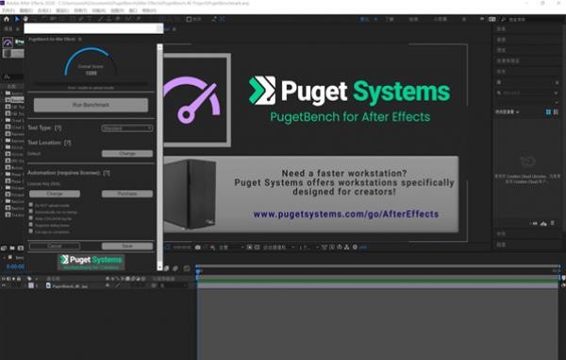Select the Selection arrow tool

point(17,19)
